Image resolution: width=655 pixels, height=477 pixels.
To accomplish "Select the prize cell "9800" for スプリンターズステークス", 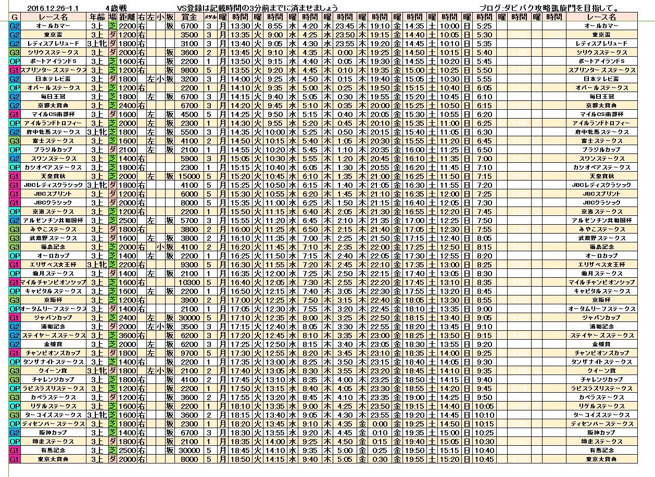I will [189, 70].
